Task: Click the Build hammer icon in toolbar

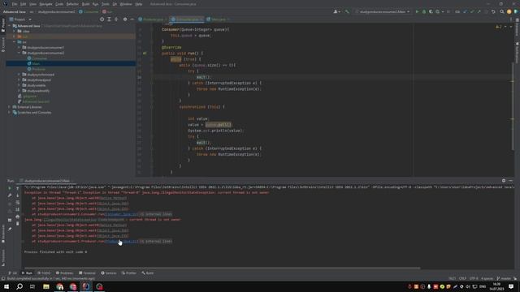Action: click(x=347, y=11)
